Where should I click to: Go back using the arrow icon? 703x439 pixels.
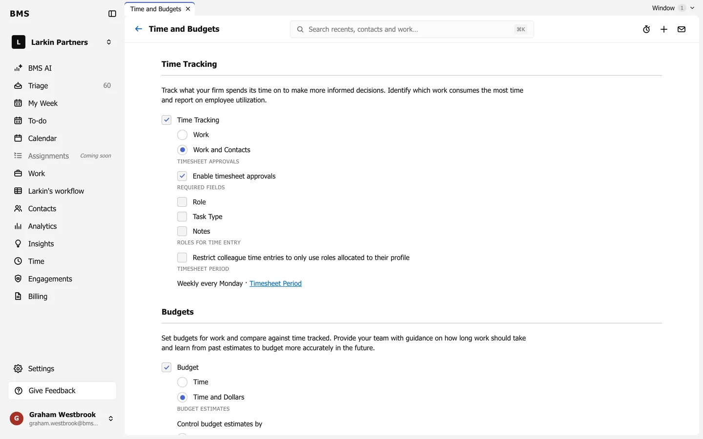coord(139,29)
